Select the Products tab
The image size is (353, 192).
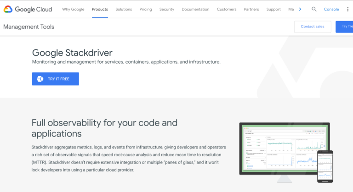point(100,9)
